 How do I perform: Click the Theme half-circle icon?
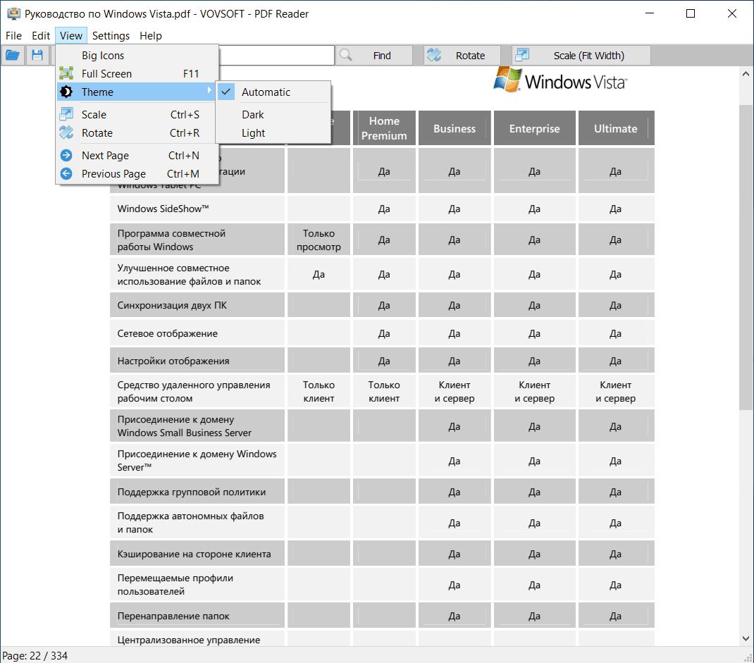coord(66,92)
